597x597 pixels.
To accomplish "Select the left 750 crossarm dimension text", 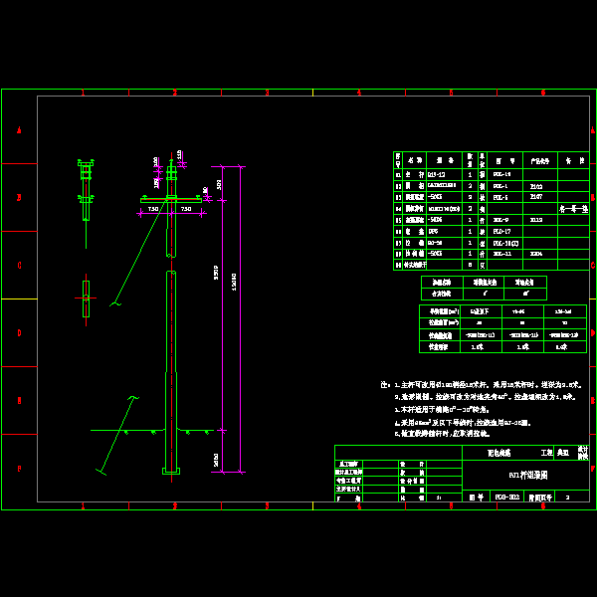I will tap(154, 209).
